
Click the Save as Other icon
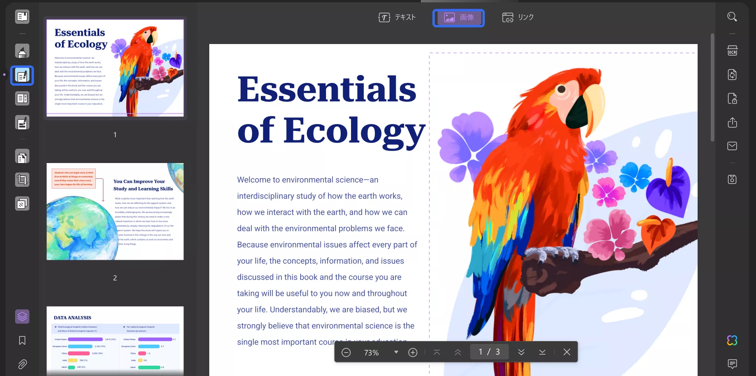(x=732, y=179)
